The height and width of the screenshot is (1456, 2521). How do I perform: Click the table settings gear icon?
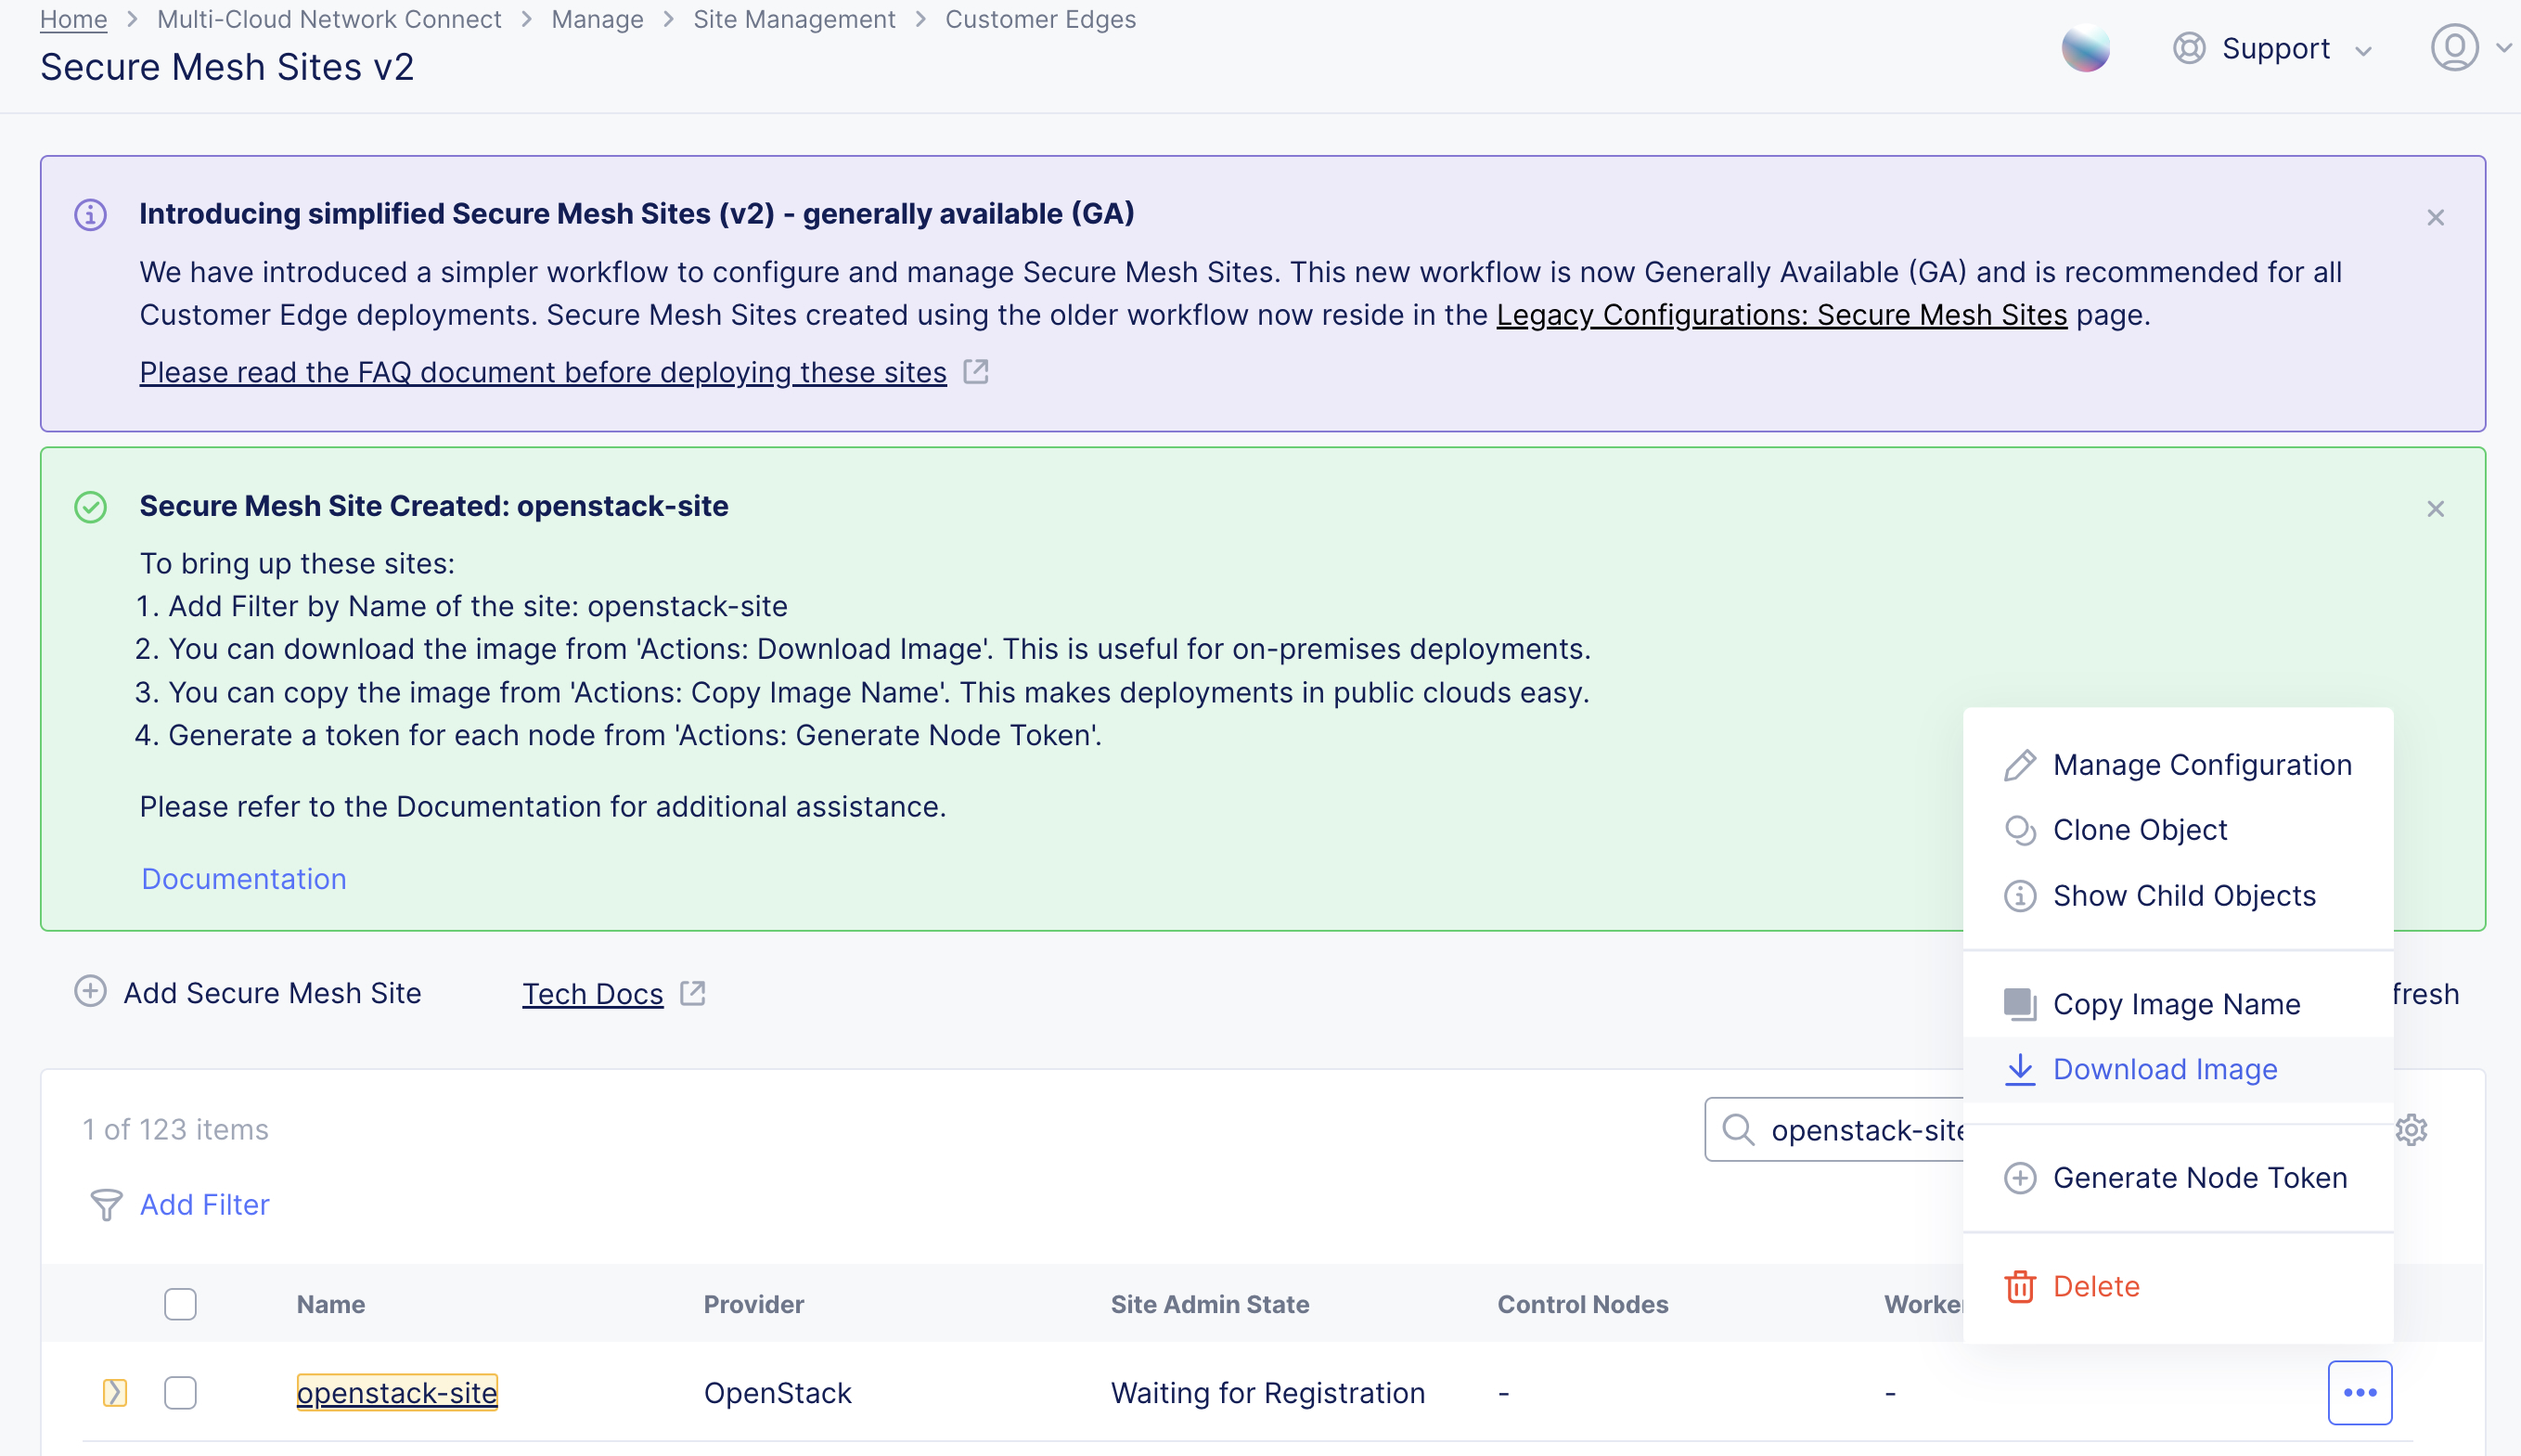(x=2411, y=1130)
